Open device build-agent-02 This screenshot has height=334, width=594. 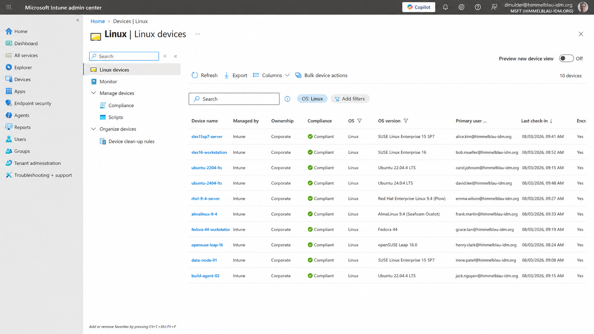pos(205,276)
